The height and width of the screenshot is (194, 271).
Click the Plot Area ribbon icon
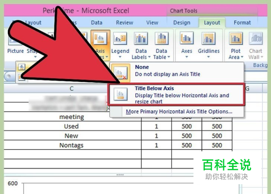[x=236, y=38]
